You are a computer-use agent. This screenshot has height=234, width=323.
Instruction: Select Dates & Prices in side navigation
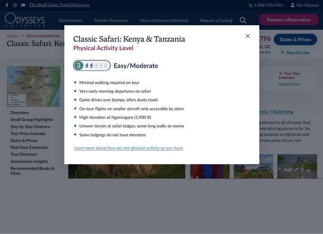(x=24, y=141)
